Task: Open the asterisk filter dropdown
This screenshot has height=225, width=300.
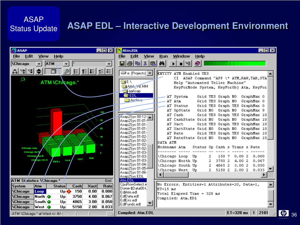Action: pos(109,64)
